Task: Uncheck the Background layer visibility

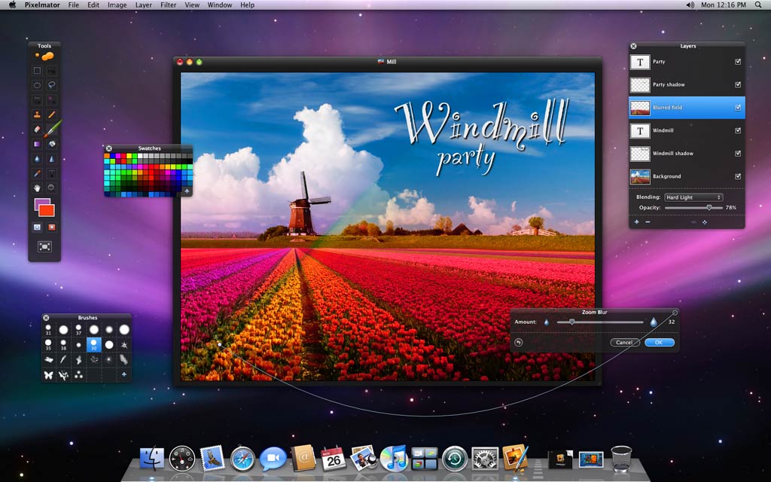Action: (x=738, y=176)
